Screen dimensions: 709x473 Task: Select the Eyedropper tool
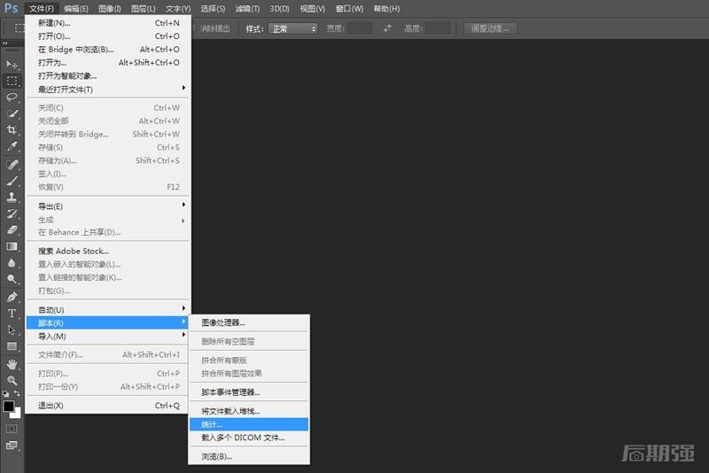point(12,146)
